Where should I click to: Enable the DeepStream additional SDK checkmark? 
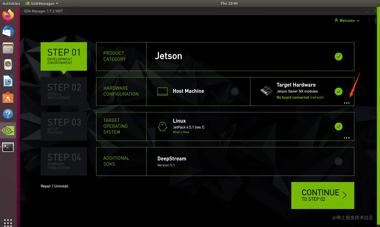tap(339, 161)
